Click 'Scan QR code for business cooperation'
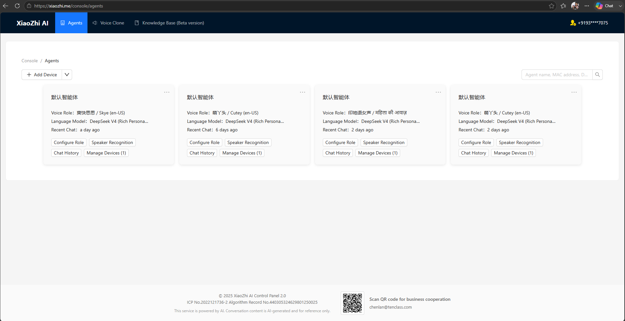The height and width of the screenshot is (321, 625). (x=410, y=299)
